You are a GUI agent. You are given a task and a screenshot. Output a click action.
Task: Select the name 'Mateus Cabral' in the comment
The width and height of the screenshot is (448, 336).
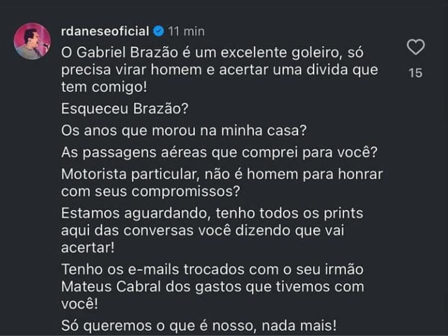(x=111, y=287)
